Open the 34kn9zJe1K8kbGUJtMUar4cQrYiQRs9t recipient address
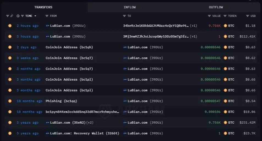Image resolution: width=262 pixels, height=141 pixels. tap(156, 26)
